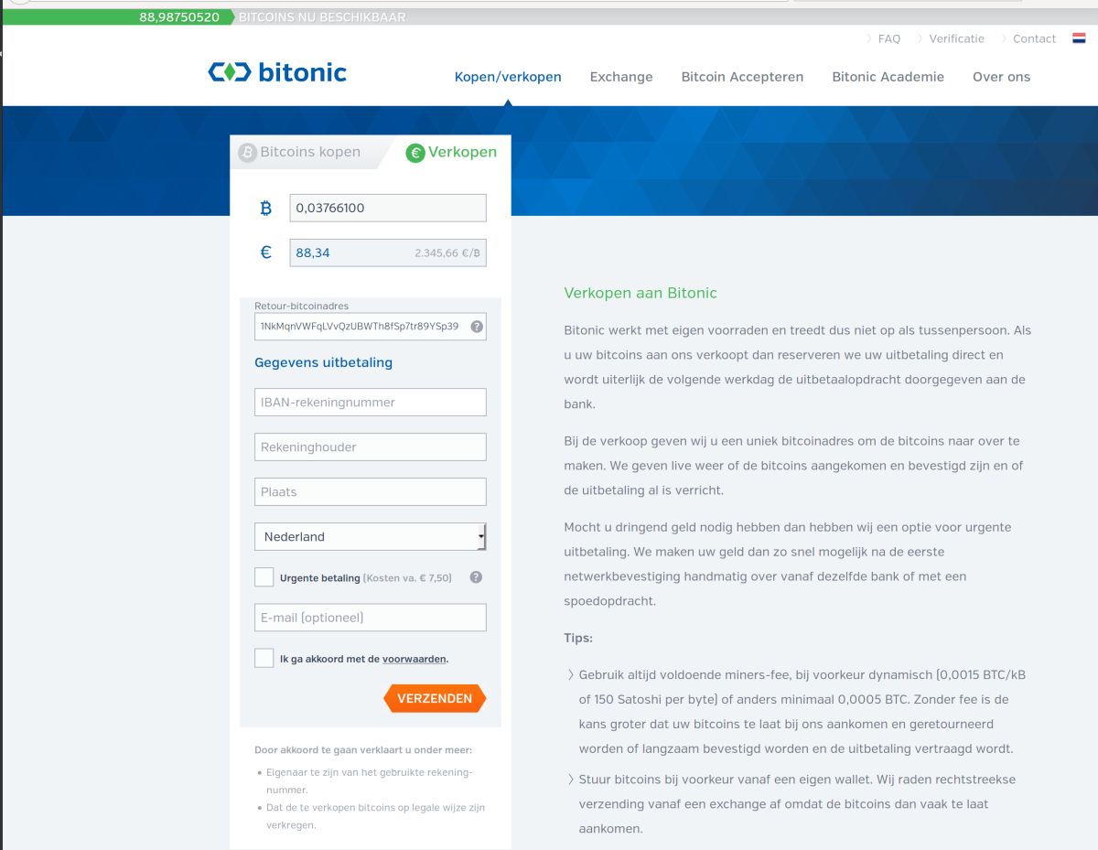The image size is (1098, 850).
Task: Click the IBAN-rekeningnummer input field
Action: coord(370,402)
